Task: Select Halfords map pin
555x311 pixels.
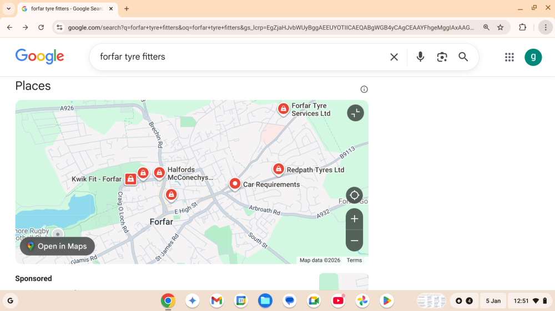Action: [x=159, y=173]
